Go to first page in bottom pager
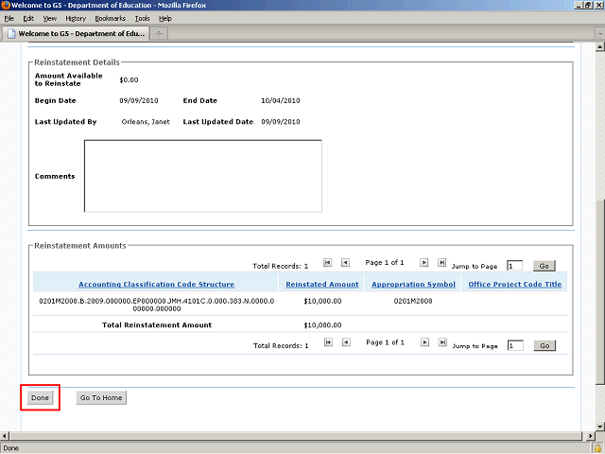 point(328,342)
